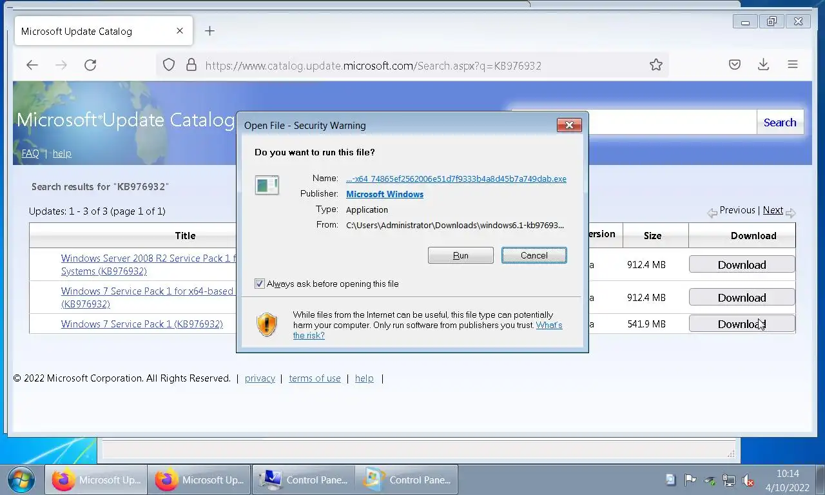Open Windows Server 2008 R2 Service Pack link
Screen dimensions: 825x495
(149, 265)
